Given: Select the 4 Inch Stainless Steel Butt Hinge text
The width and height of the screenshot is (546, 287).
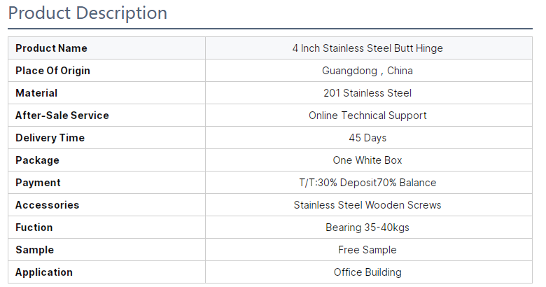Looking at the screenshot, I should click(x=367, y=48).
